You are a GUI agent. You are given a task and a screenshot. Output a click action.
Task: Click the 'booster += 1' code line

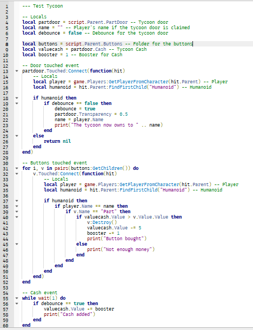(103, 233)
